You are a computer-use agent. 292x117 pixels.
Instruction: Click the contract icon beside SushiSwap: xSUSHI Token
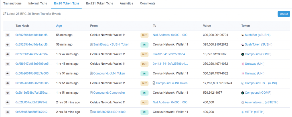(91, 44)
